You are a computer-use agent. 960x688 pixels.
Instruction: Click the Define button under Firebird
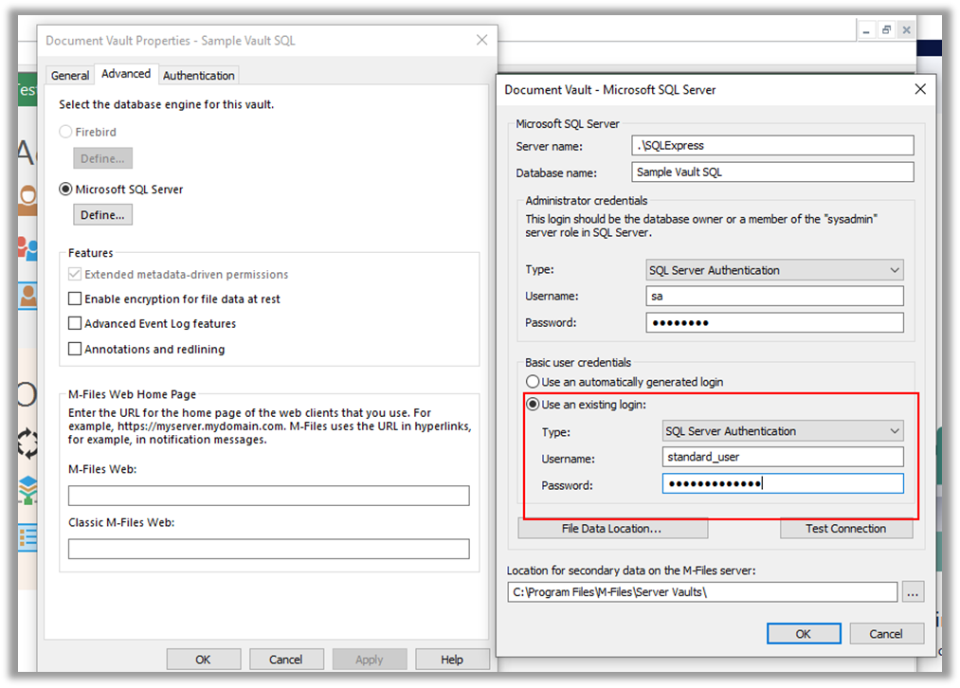(103, 158)
